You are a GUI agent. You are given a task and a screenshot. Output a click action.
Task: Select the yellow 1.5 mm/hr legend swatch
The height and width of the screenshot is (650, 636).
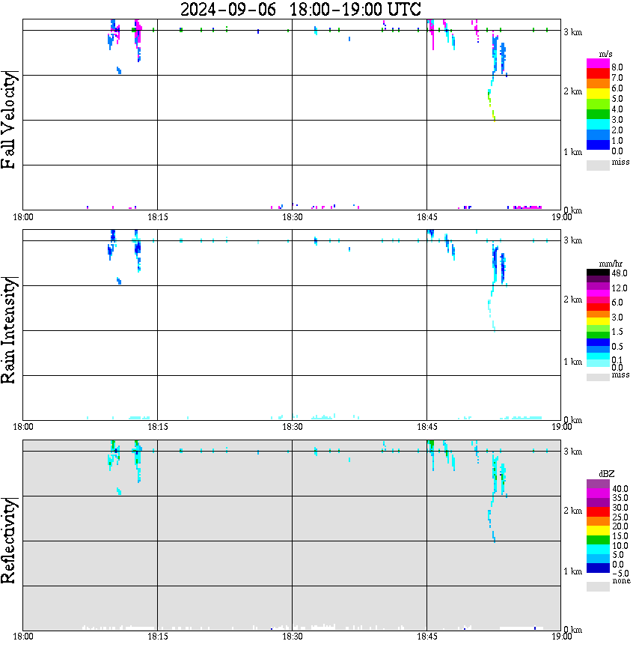pyautogui.click(x=598, y=321)
